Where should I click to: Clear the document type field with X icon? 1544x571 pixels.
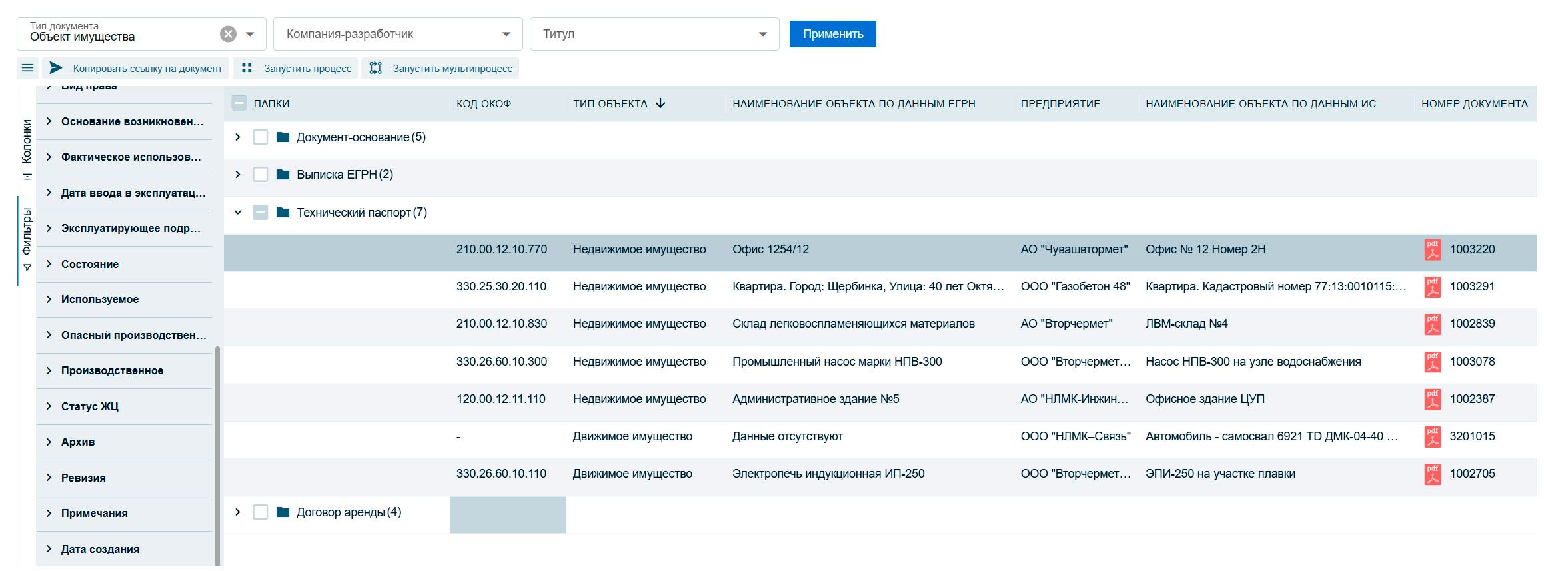[228, 34]
